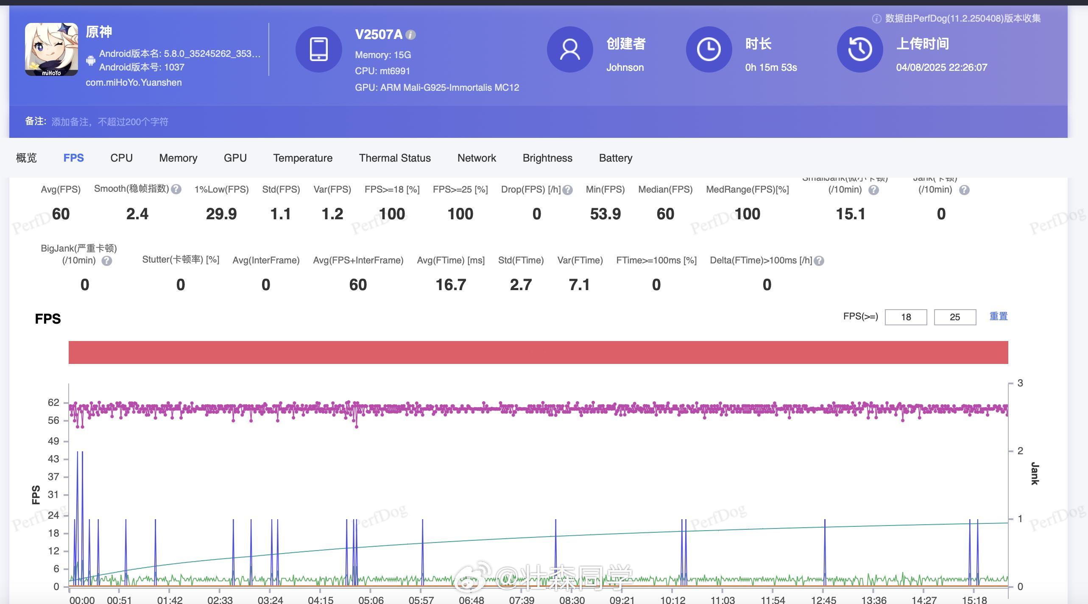Click the 1%Low(FPS) value 29.9
This screenshot has width=1088, height=604.
(x=221, y=214)
